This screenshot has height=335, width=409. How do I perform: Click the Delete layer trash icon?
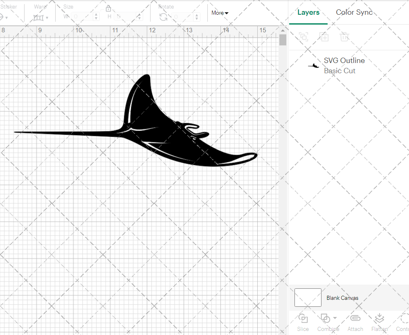(344, 37)
